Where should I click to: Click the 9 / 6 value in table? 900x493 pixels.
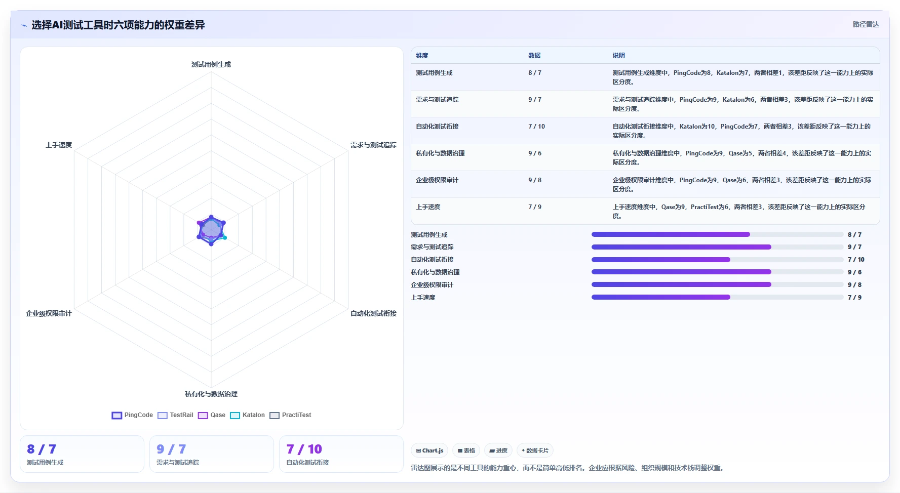pos(535,153)
